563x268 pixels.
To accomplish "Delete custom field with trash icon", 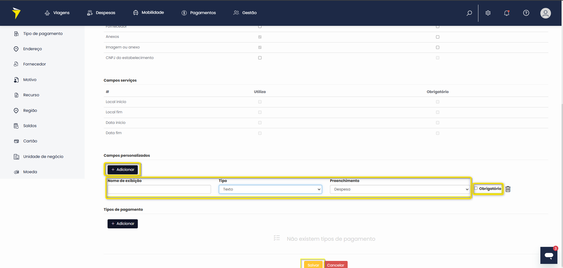I will tap(508, 189).
